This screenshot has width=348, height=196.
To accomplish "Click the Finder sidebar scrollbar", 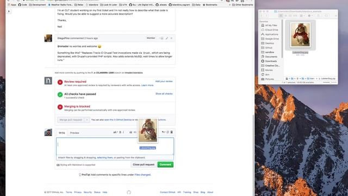I will tap(282, 39).
